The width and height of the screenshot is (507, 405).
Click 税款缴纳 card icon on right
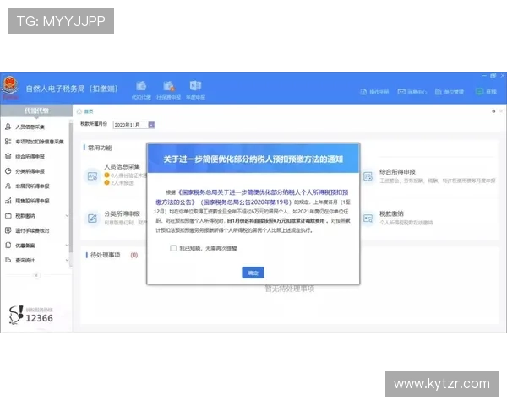pos(368,219)
